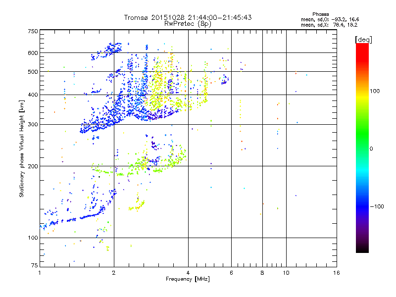Click the y-axis tick label '500'
The width and height of the screenshot is (396, 297).
click(x=33, y=72)
